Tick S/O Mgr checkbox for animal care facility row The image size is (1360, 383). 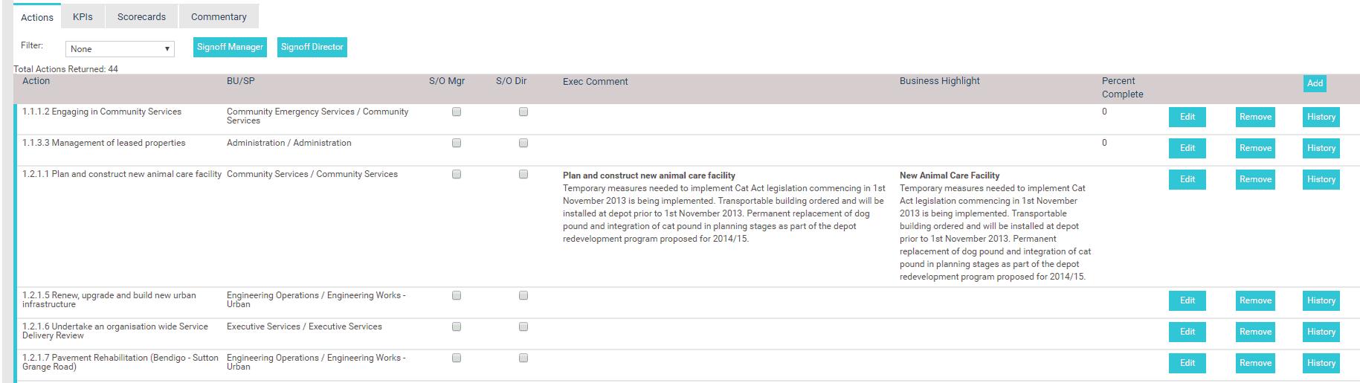[457, 174]
